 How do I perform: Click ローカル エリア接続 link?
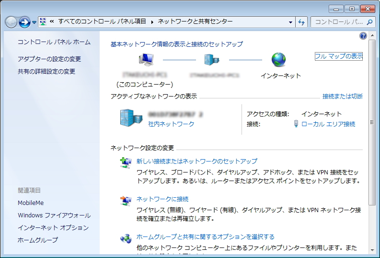(x=328, y=124)
